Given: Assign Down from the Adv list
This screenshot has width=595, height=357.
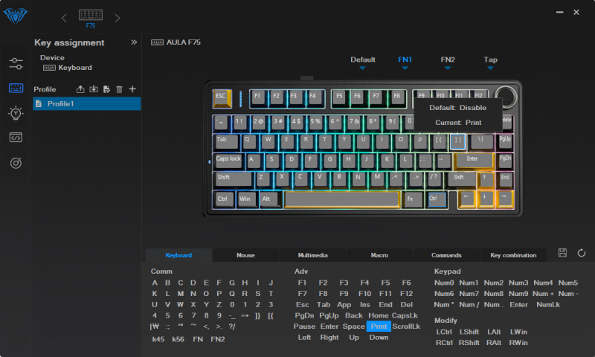Looking at the screenshot, I should [x=379, y=337].
